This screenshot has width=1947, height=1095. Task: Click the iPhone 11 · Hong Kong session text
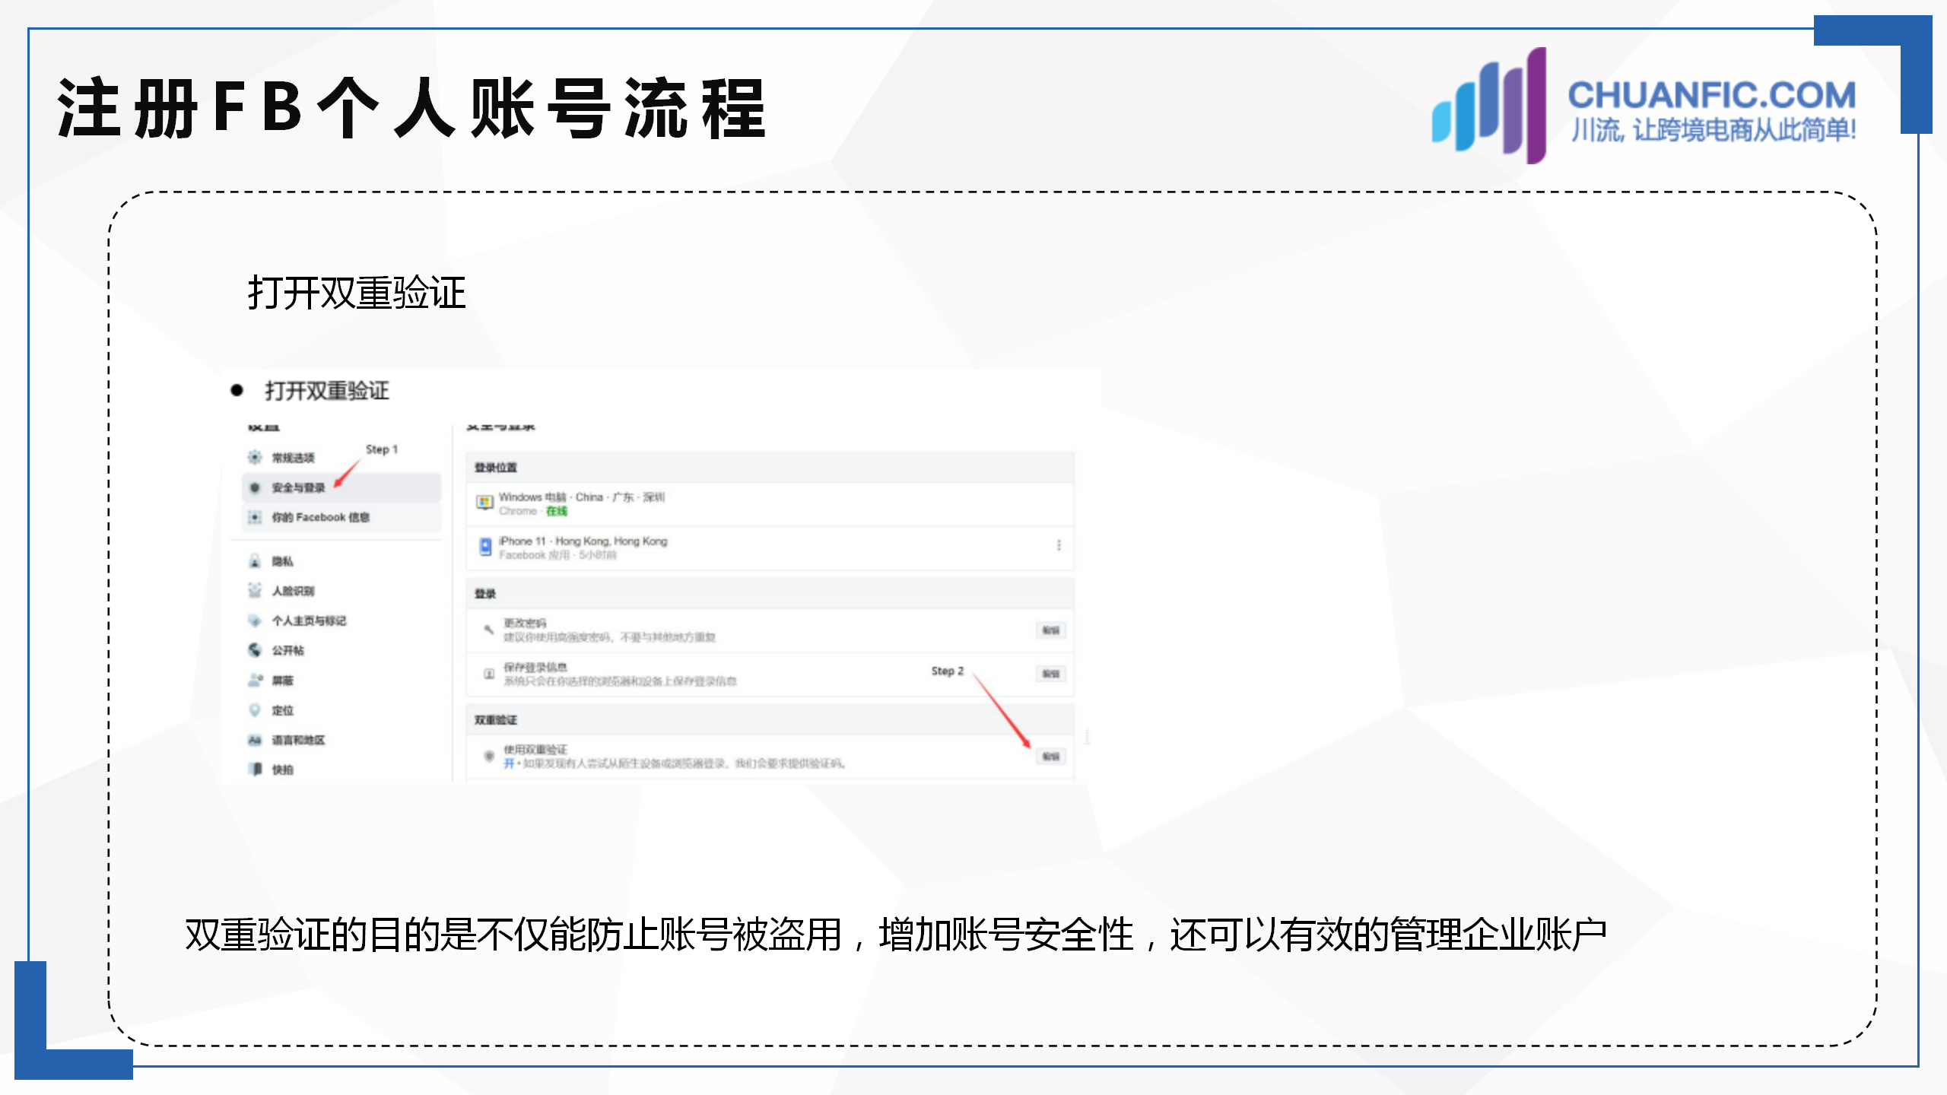coord(583,541)
